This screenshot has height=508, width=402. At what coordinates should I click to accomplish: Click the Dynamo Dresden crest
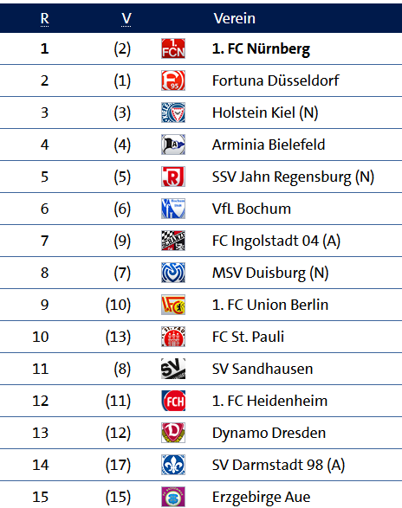point(173,433)
